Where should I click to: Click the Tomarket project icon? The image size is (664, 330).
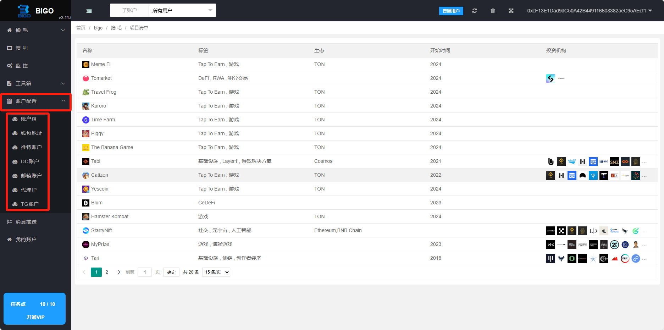[x=86, y=78]
